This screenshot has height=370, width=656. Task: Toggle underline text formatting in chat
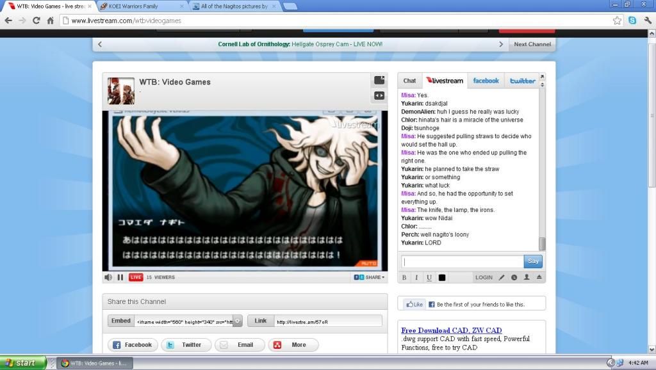point(429,277)
